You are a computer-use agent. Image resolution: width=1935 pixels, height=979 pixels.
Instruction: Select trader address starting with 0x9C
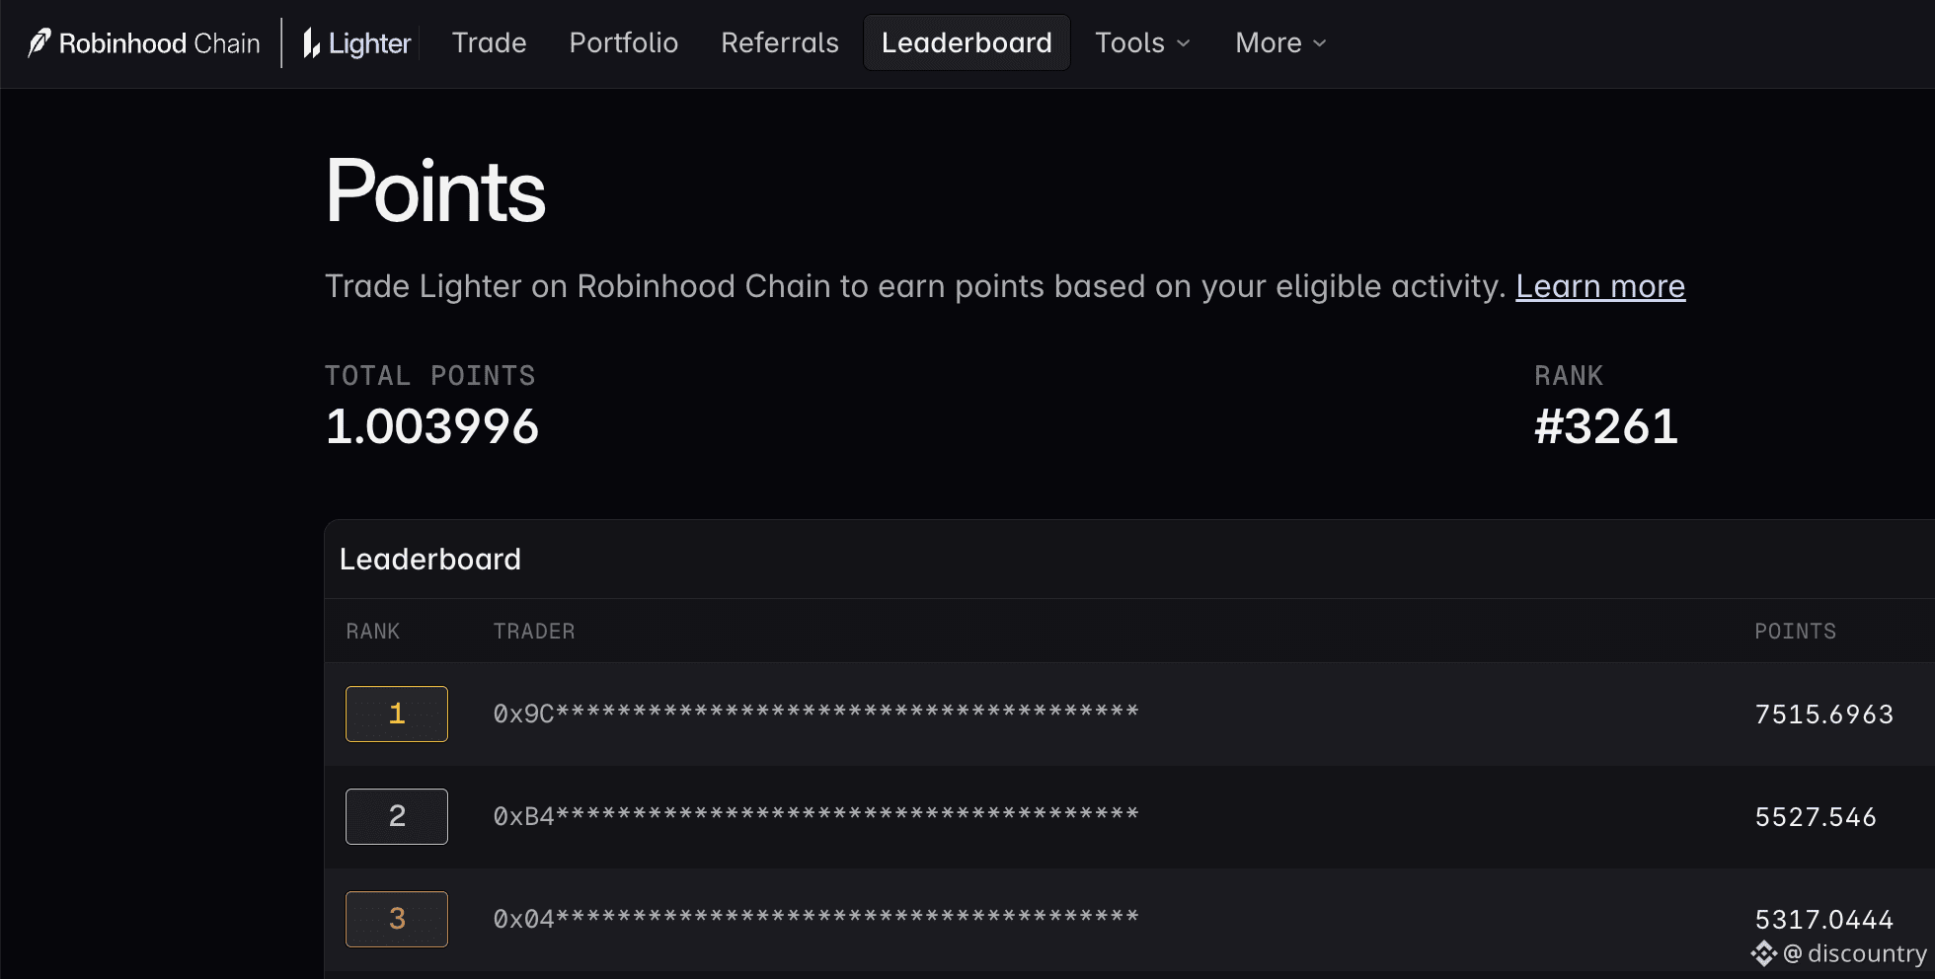tap(816, 713)
